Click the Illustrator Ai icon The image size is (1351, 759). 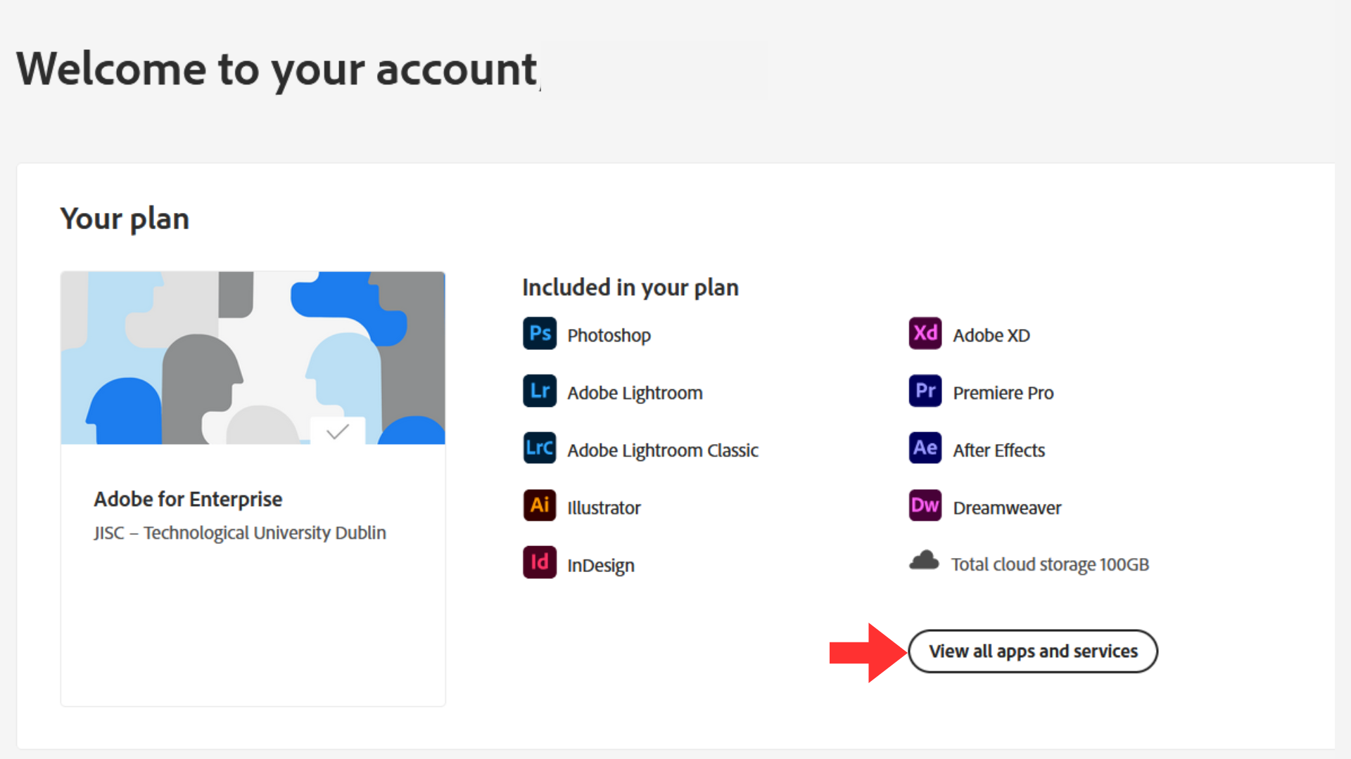[x=540, y=506]
